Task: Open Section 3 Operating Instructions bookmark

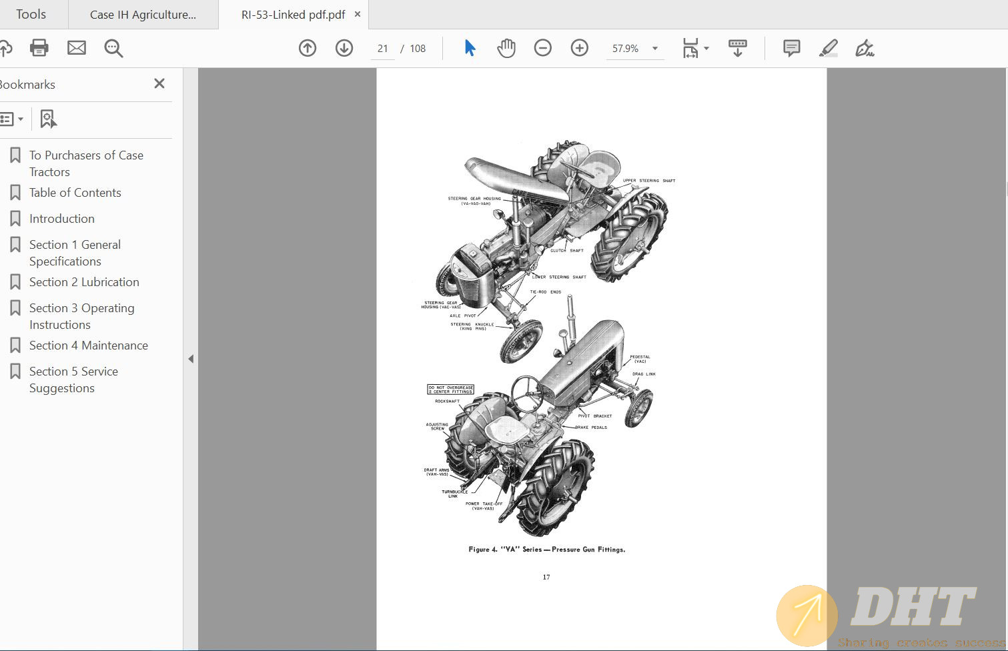Action: click(81, 316)
